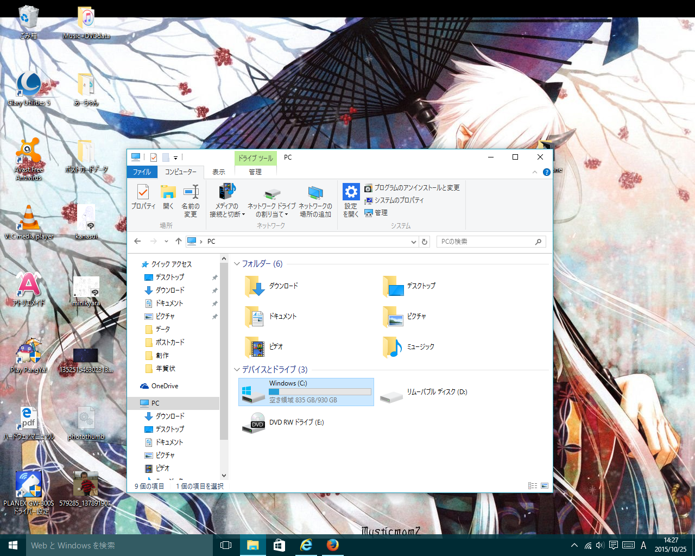Click the Explorer help question mark icon

coord(546,172)
